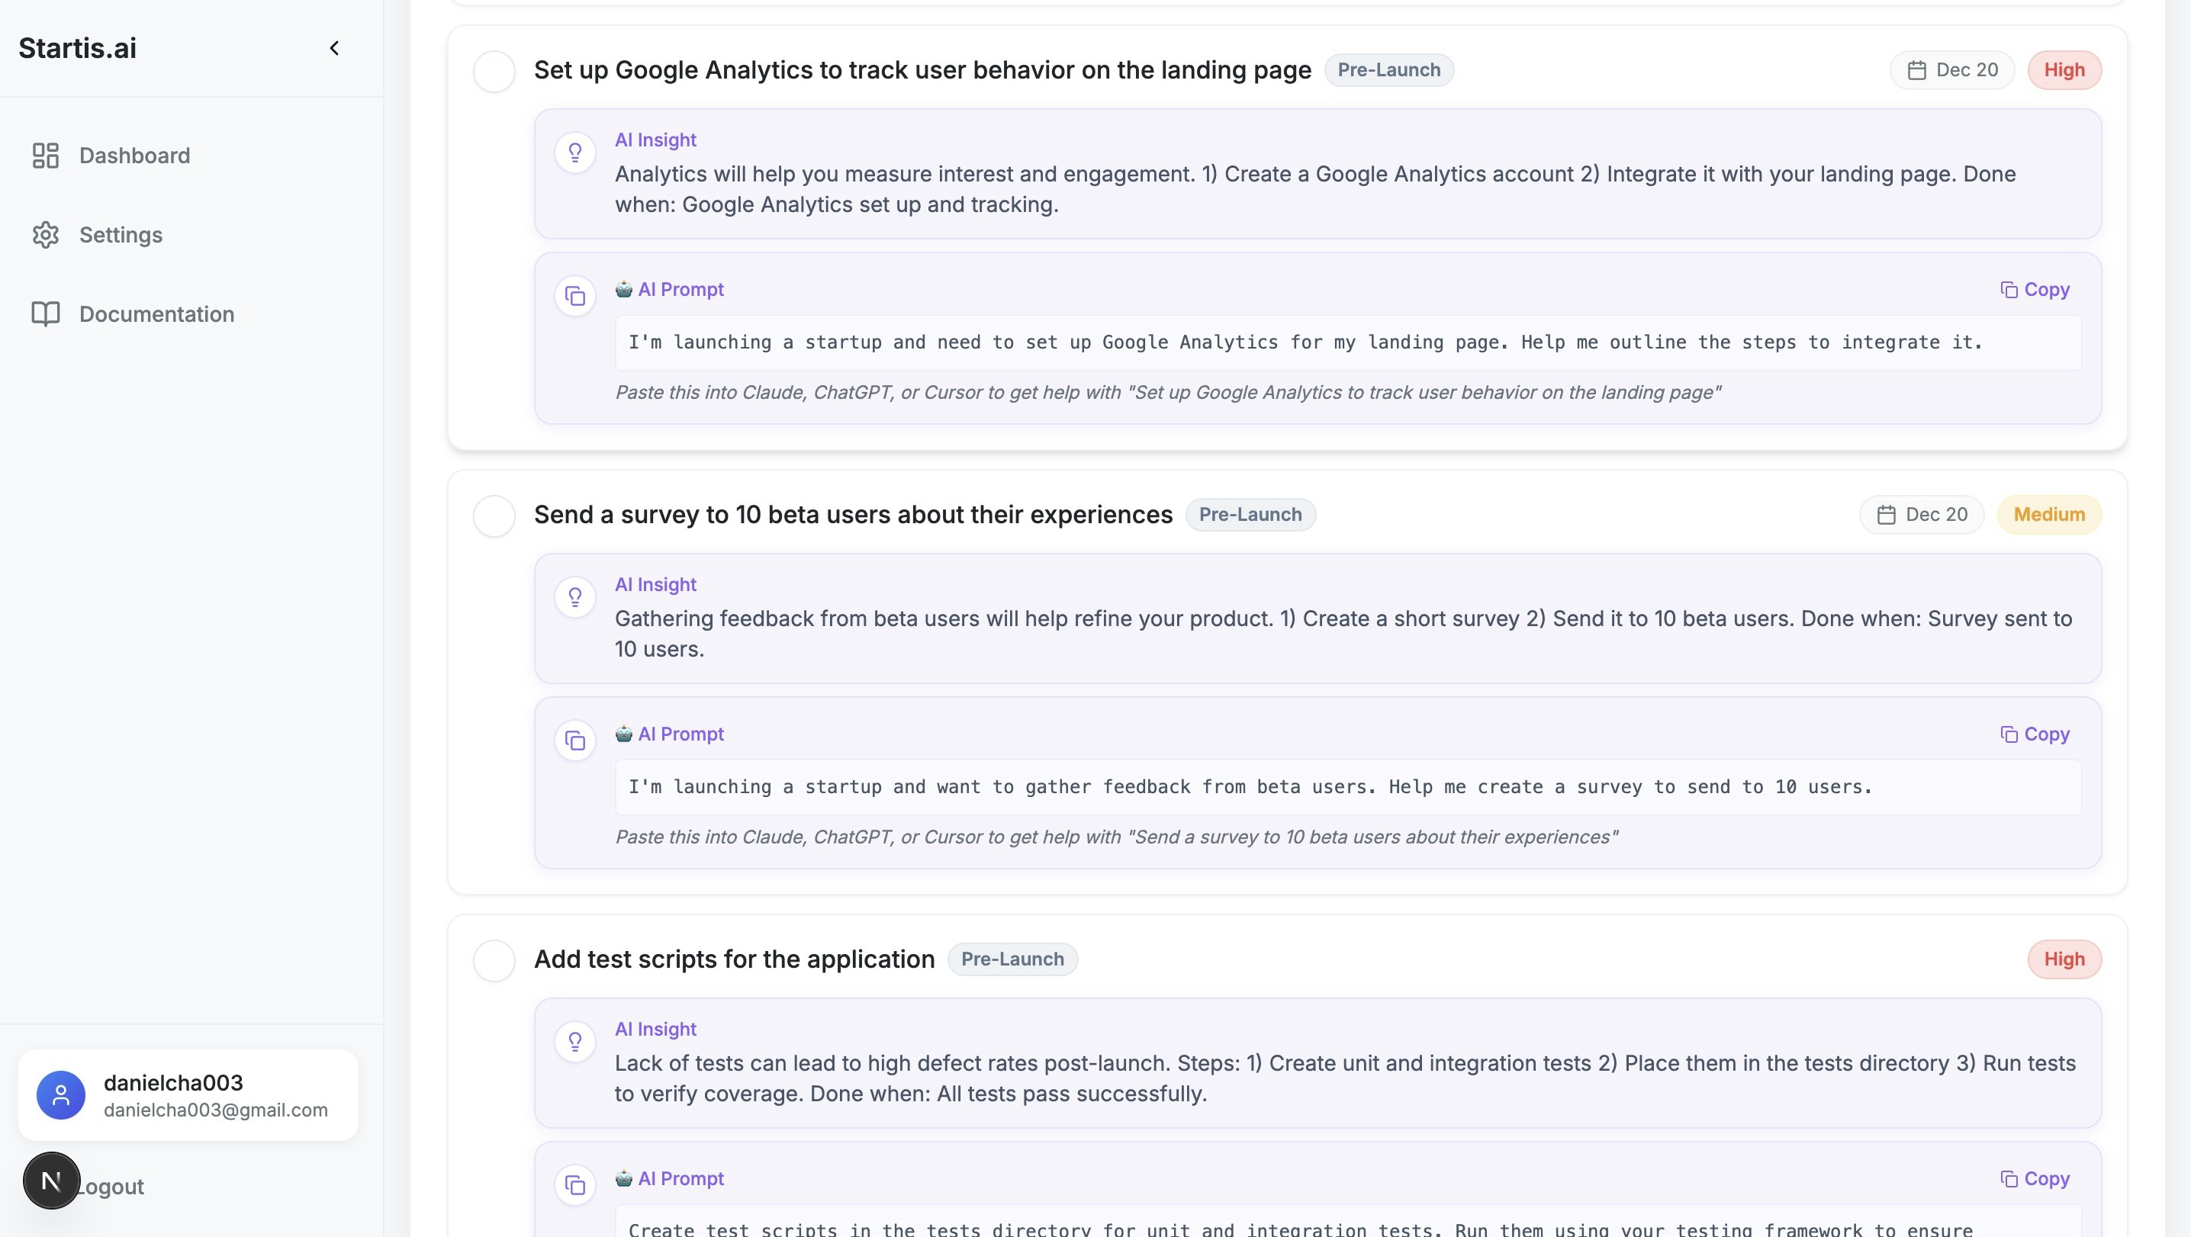Click the user avatar icon next to danielcha003
The image size is (2191, 1237).
pos(60,1095)
